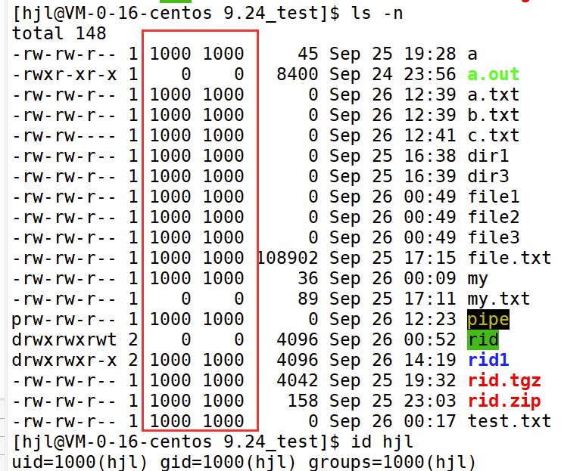Select permissions -rw-rw---- of c.txt
This screenshot has width=586, height=471.
coord(64,135)
